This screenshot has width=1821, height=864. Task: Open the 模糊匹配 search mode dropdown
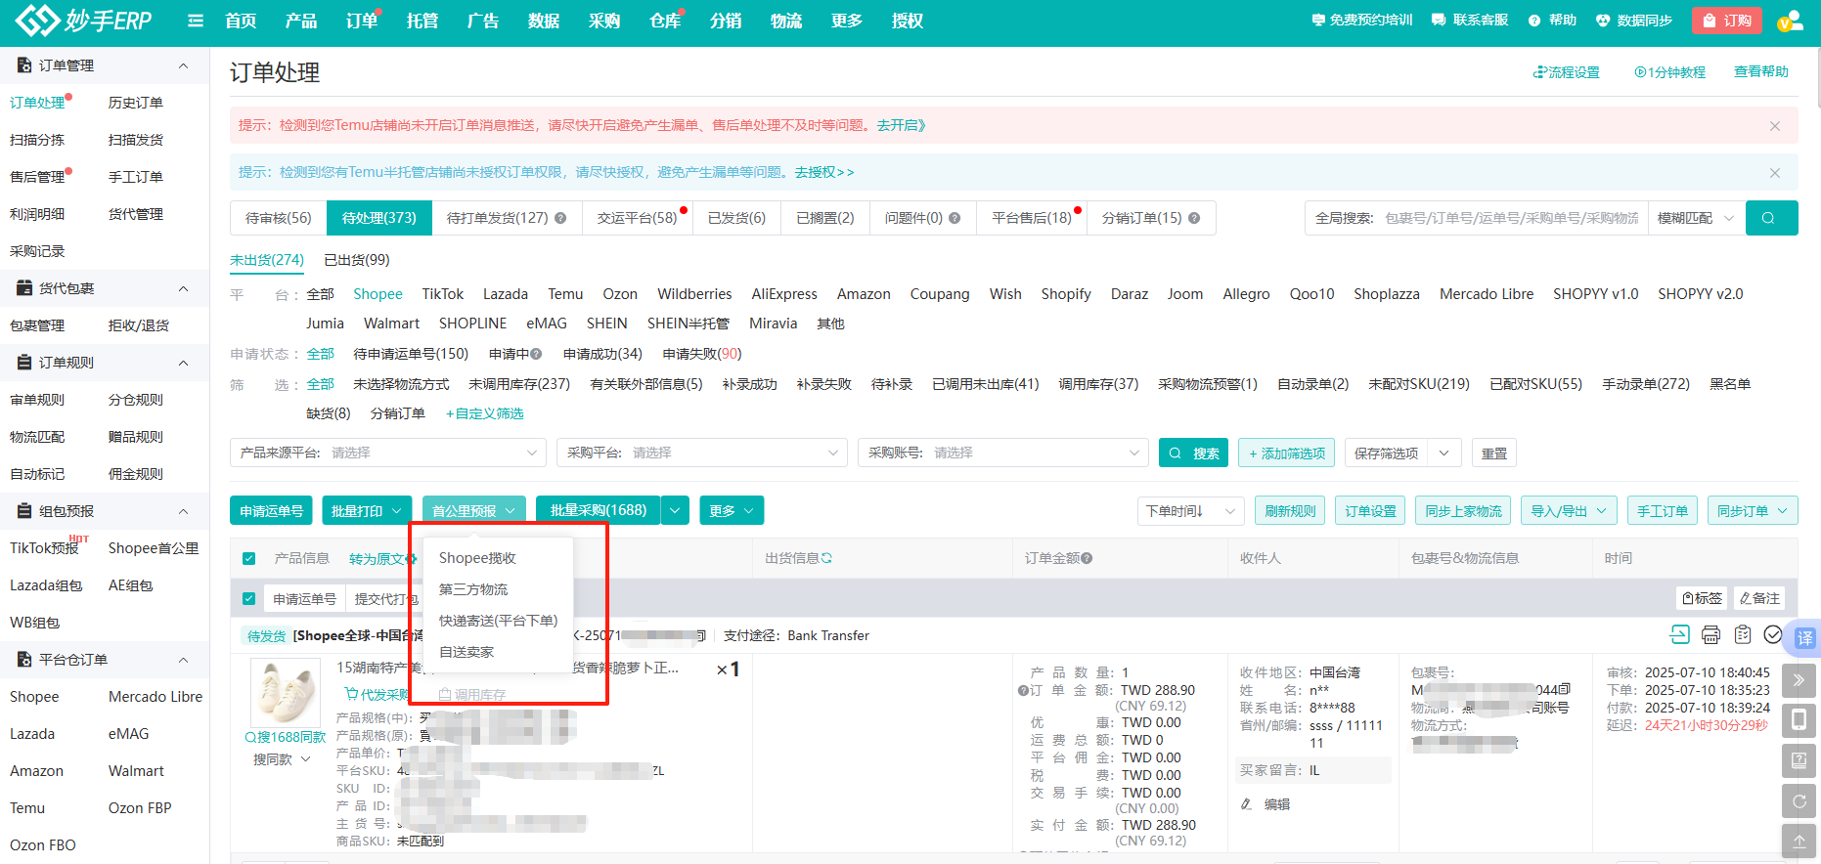coord(1696,218)
